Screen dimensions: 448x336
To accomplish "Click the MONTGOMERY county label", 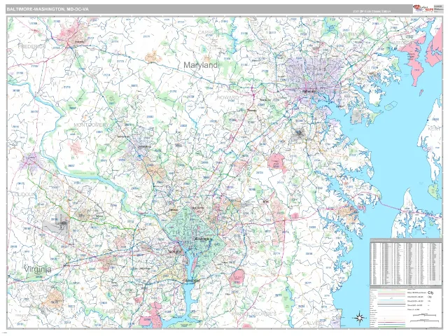I will coord(90,125).
